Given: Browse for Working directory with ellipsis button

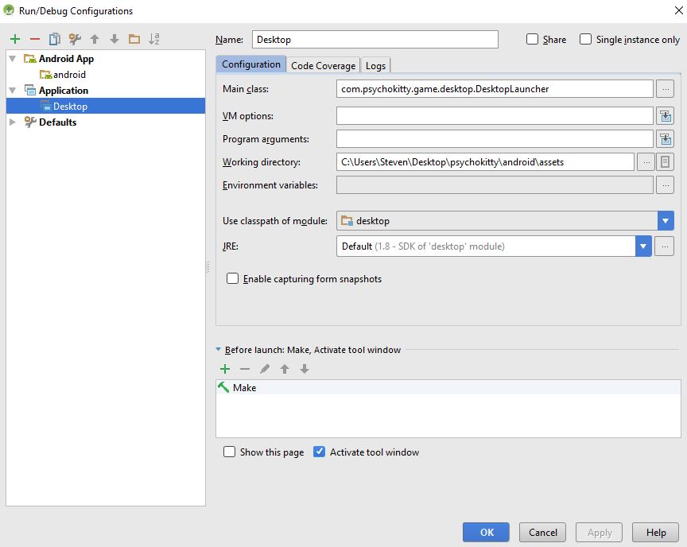Looking at the screenshot, I should [x=646, y=162].
